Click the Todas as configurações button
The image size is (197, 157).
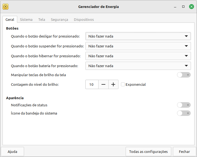148,152
